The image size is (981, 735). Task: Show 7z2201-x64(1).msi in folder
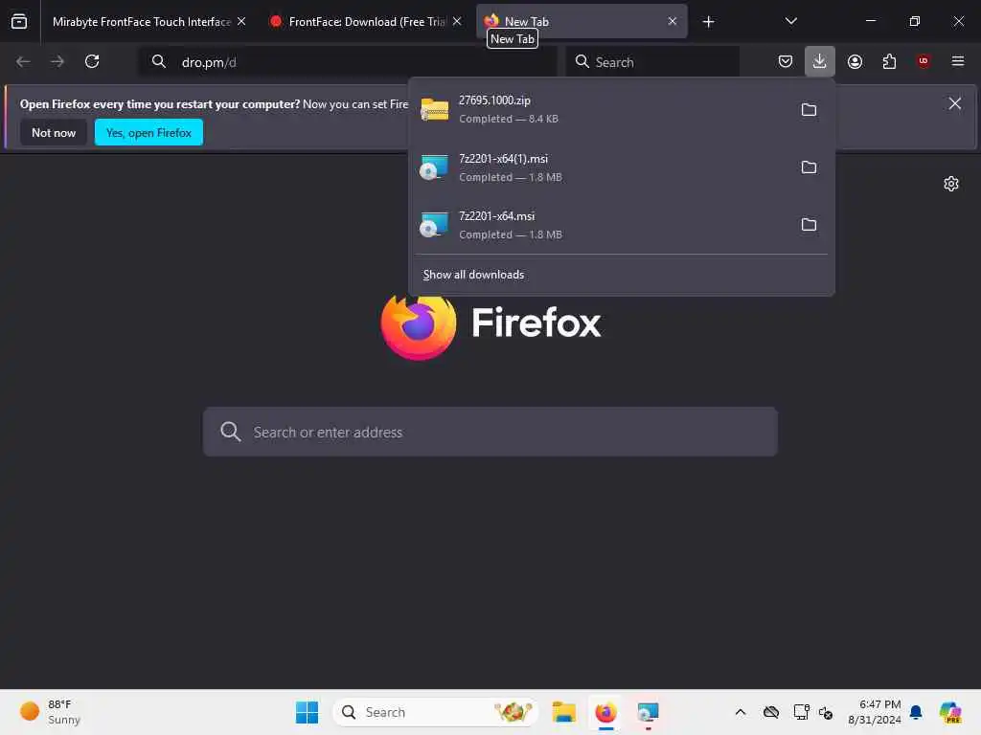click(x=809, y=167)
